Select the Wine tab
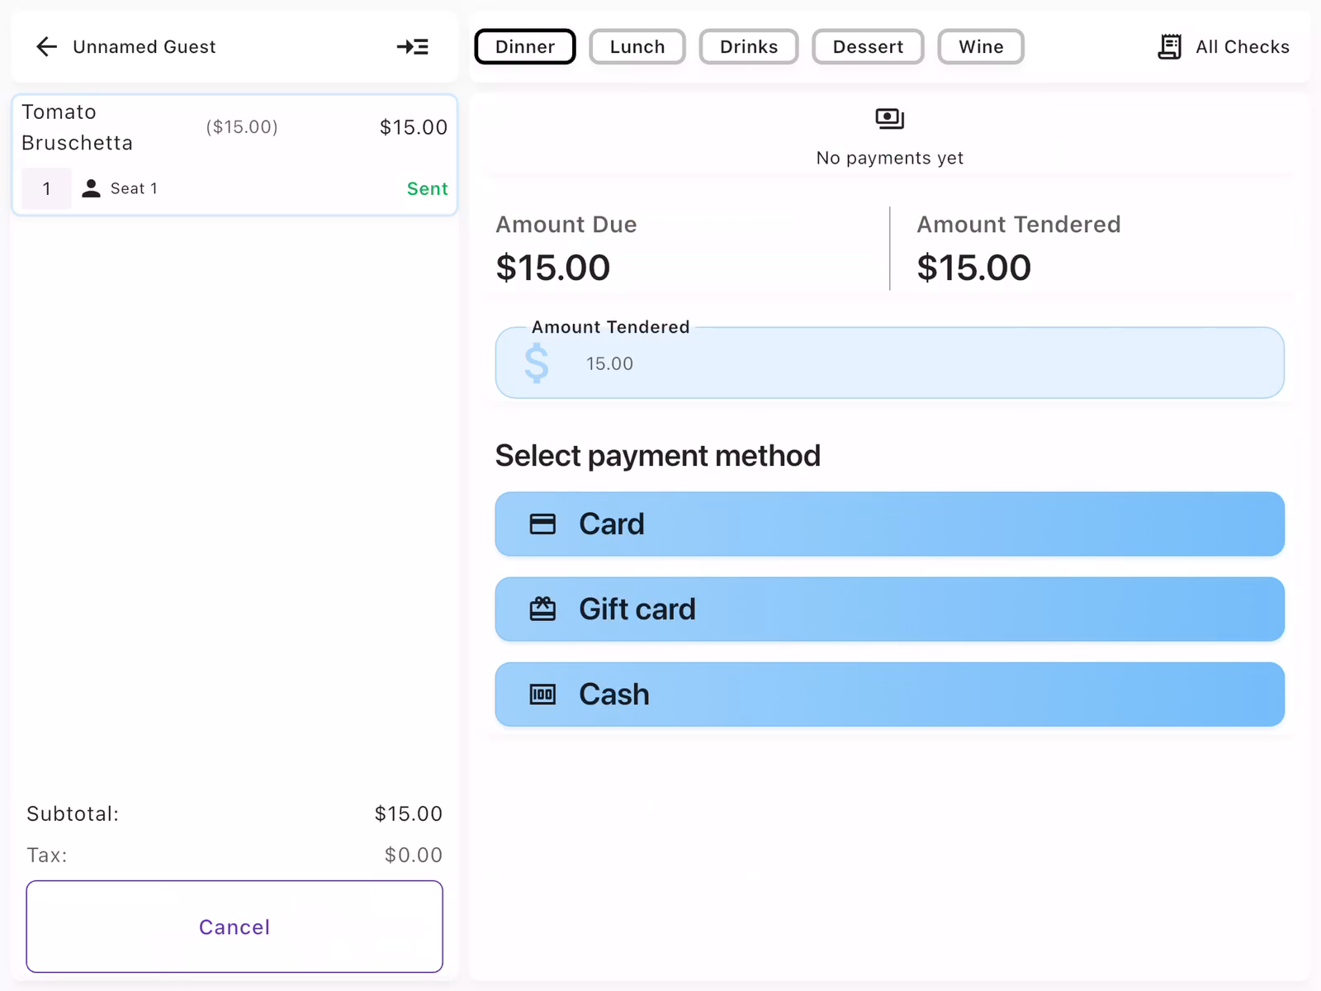The width and height of the screenshot is (1321, 991). [x=980, y=46]
